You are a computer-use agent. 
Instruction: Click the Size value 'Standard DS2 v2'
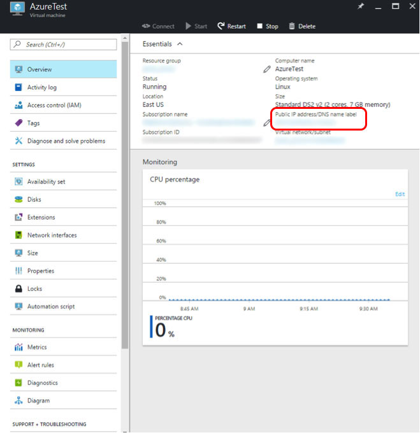tap(333, 104)
